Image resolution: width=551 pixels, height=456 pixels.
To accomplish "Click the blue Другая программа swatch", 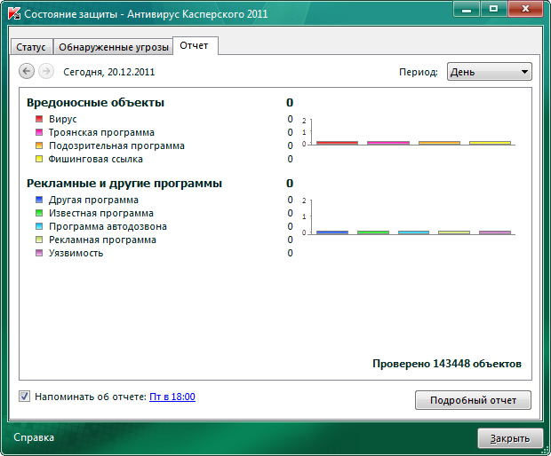I will (39, 200).
